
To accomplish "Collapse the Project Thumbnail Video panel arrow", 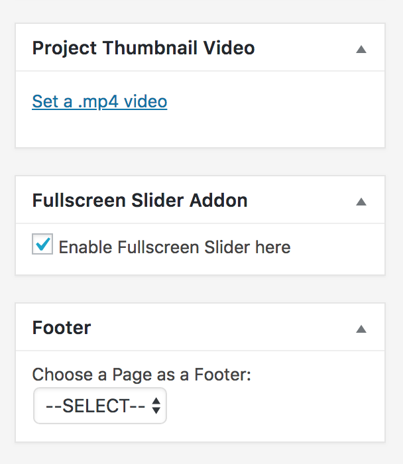I will coord(361,49).
